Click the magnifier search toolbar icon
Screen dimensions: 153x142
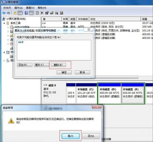click(56, 13)
